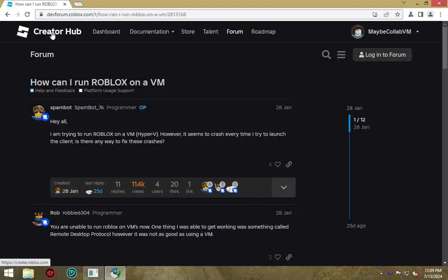Screen dimensions: 448x280
Task: Click the muted volume icon in system tray
Action: 415,273
